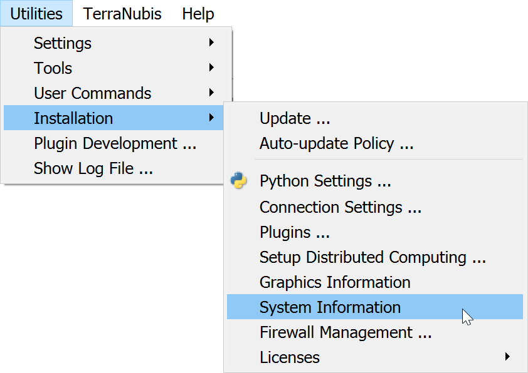Select the highlighted Installation menu entry

pyautogui.click(x=73, y=118)
